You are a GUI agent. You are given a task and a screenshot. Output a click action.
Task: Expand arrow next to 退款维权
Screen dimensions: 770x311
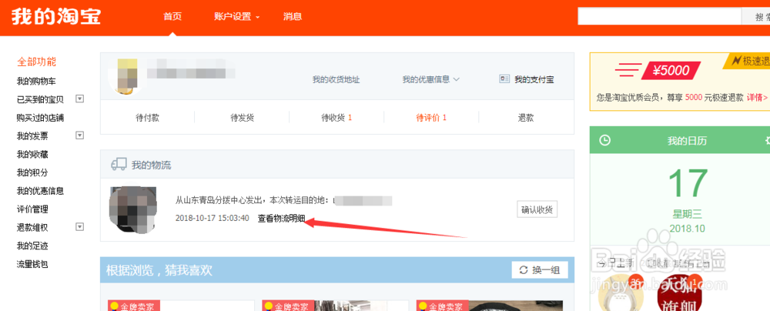[x=80, y=227]
